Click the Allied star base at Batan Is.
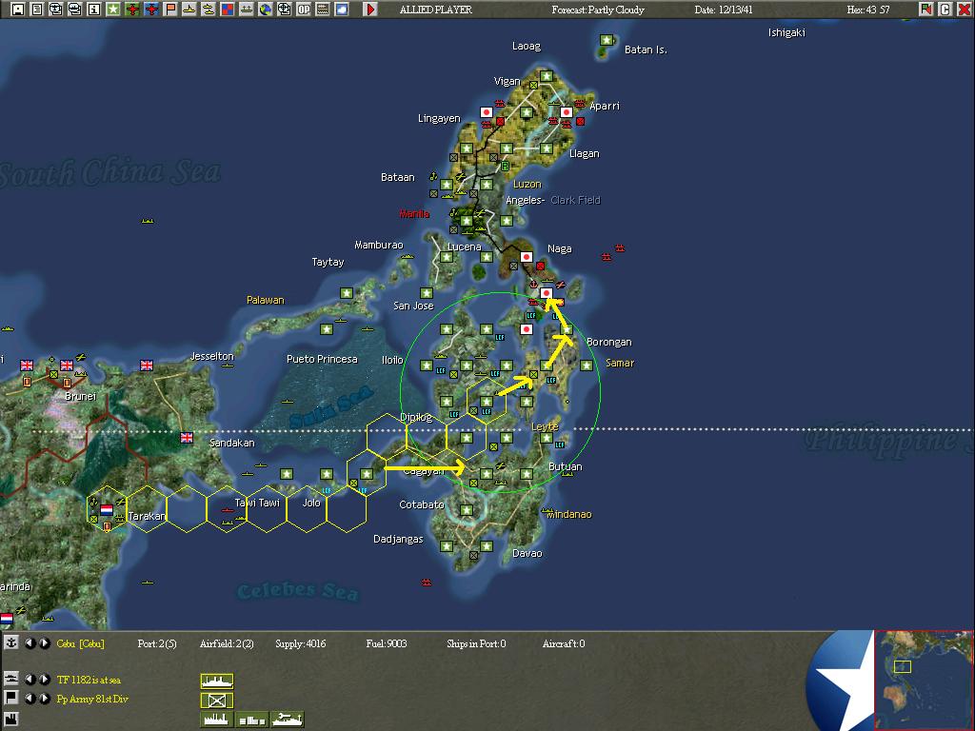 pyautogui.click(x=607, y=40)
